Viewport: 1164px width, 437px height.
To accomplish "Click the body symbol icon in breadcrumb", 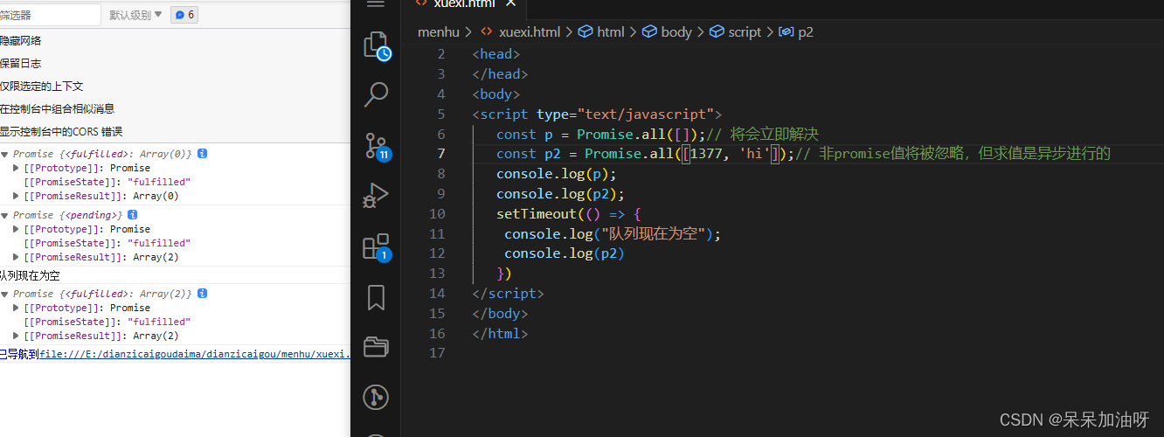I will click(649, 31).
